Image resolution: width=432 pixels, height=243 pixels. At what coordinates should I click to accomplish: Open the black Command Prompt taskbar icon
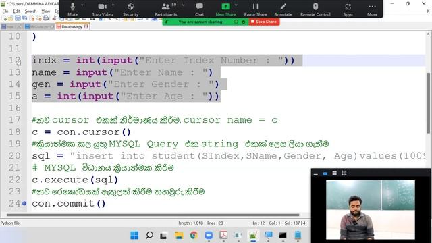(283, 236)
